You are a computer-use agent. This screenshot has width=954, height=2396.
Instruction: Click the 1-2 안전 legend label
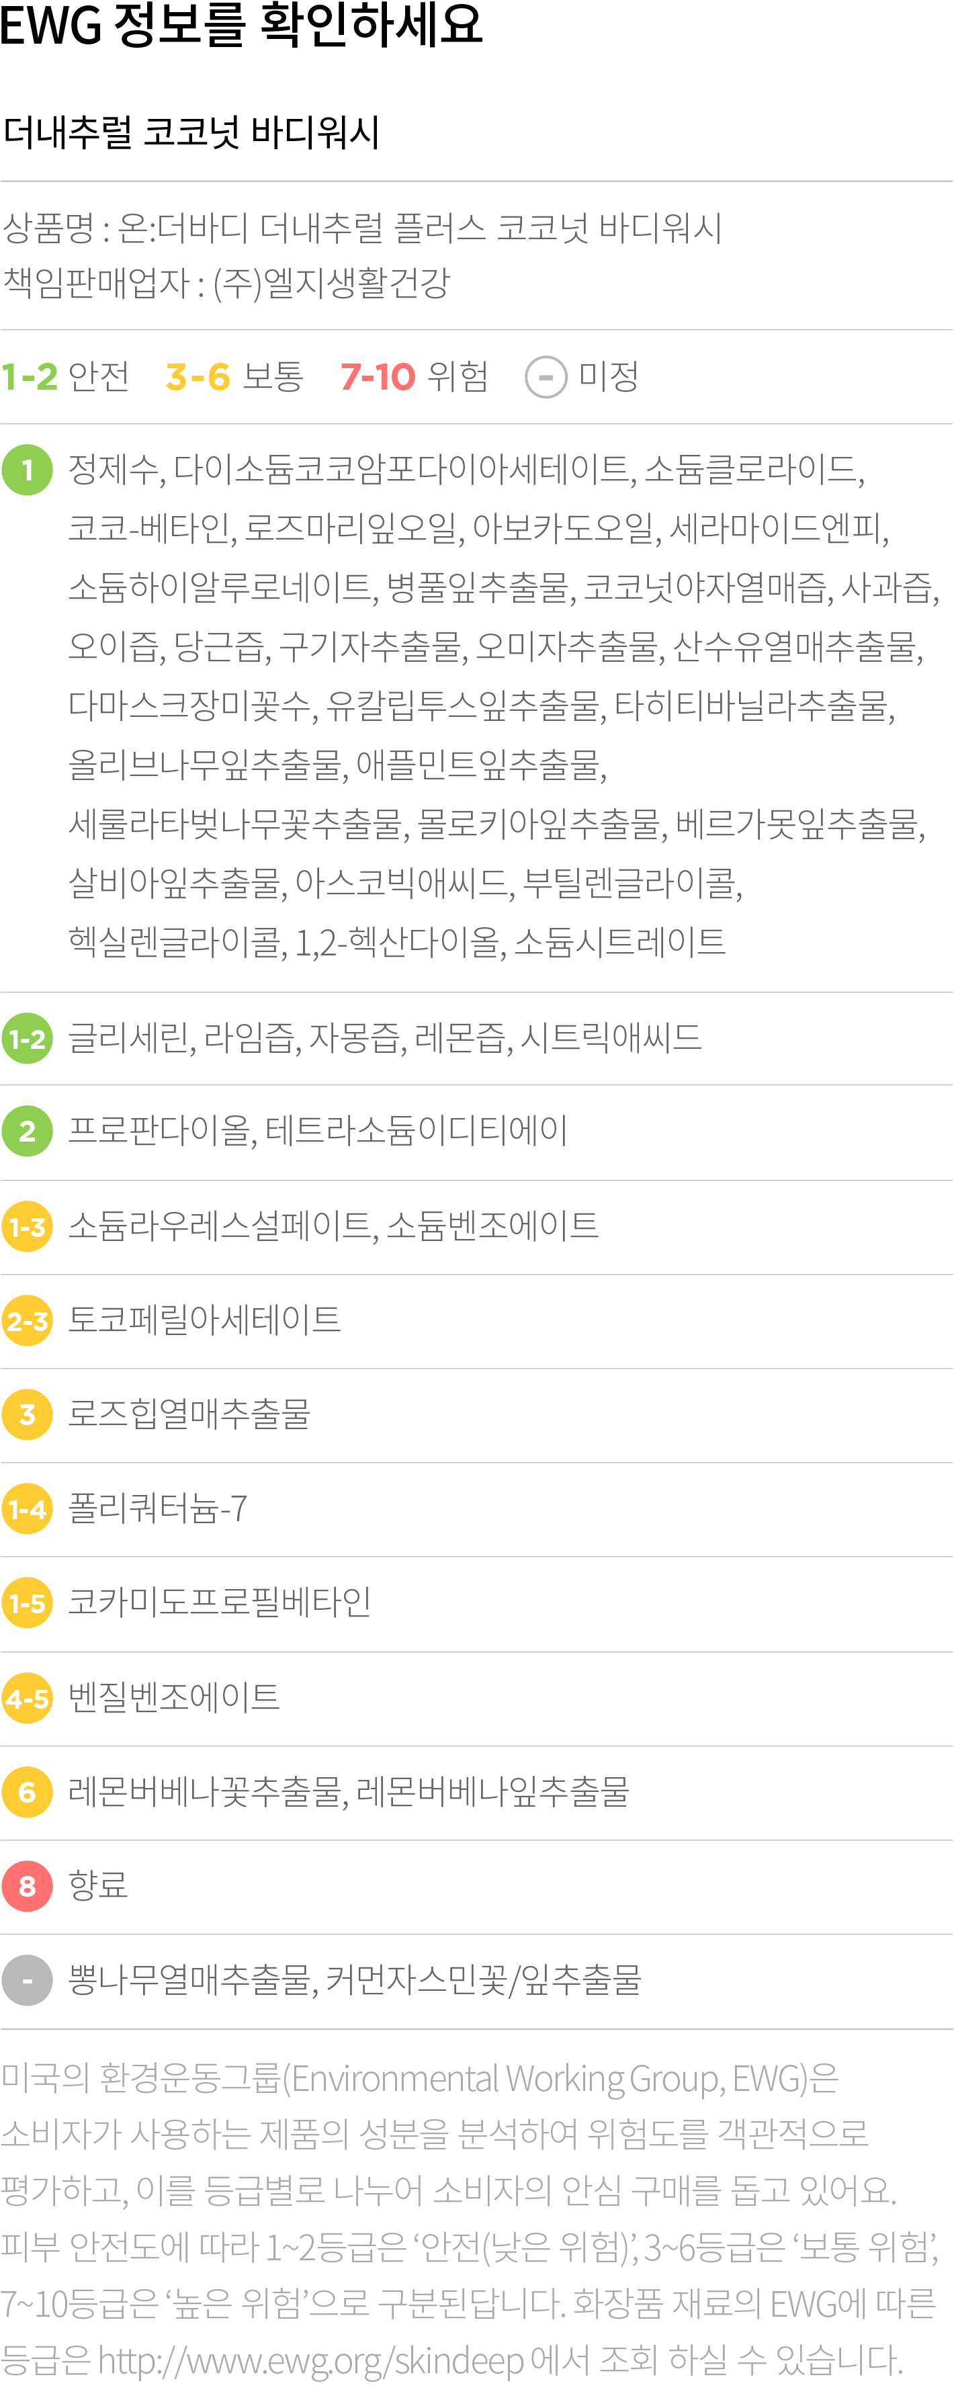click(66, 377)
